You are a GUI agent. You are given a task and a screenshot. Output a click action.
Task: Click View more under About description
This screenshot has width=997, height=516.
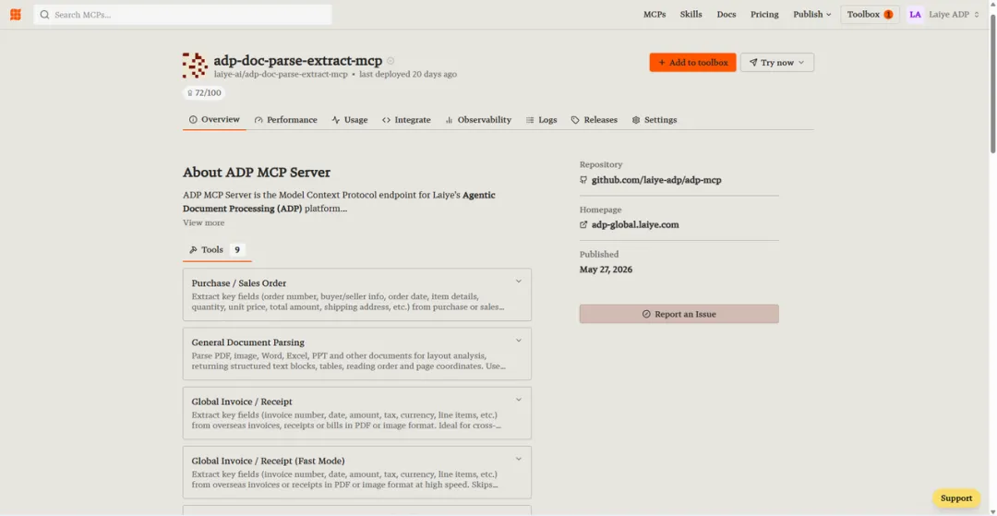(203, 223)
